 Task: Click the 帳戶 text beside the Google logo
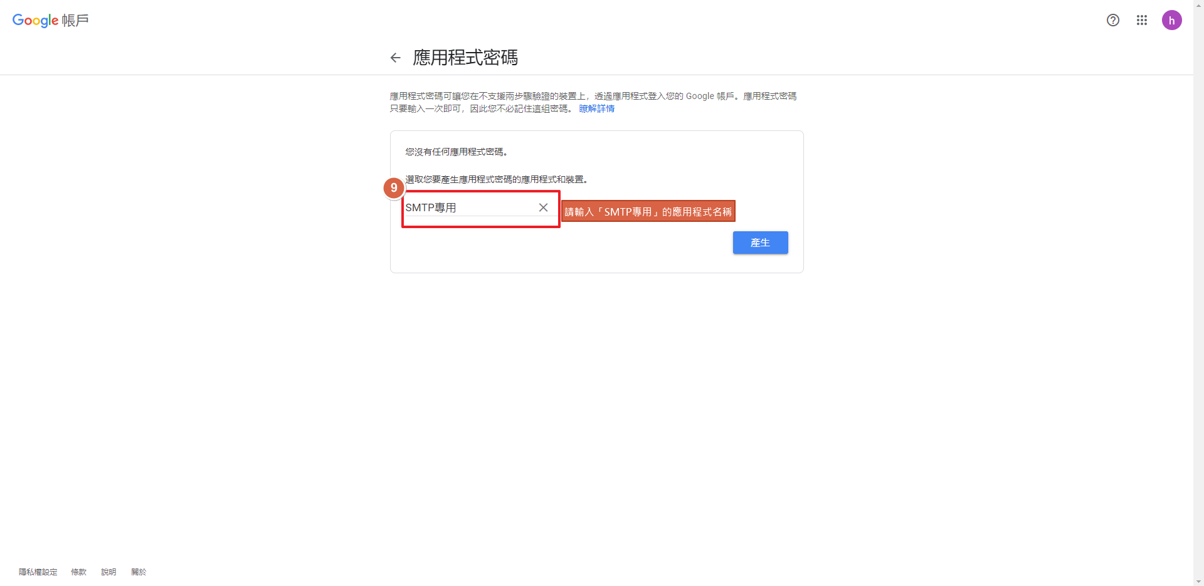coord(75,21)
